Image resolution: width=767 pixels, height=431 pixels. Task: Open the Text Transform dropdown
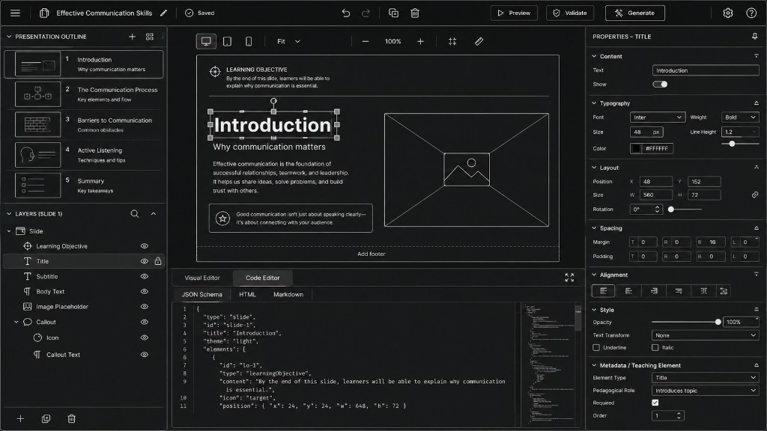(x=705, y=335)
